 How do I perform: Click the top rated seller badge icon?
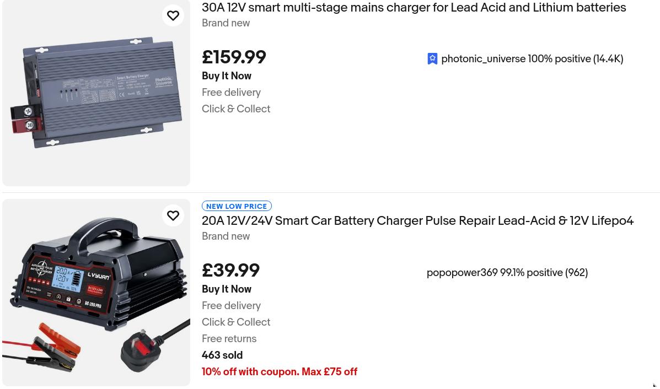coord(432,59)
